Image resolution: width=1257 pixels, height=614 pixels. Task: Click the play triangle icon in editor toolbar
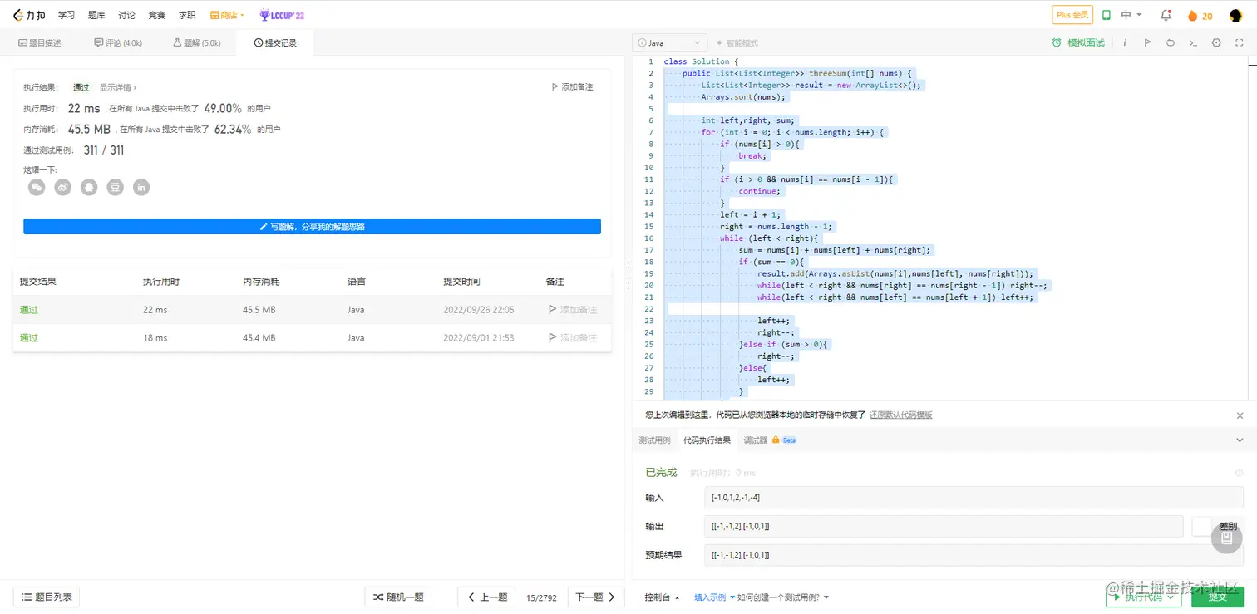(1147, 42)
